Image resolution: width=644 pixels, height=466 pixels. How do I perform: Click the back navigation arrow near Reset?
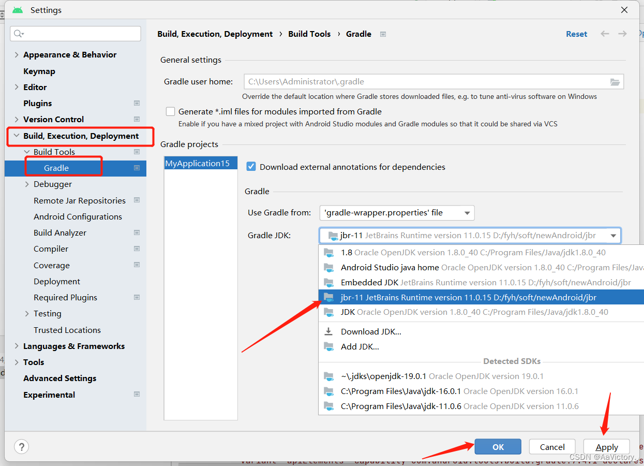point(605,34)
